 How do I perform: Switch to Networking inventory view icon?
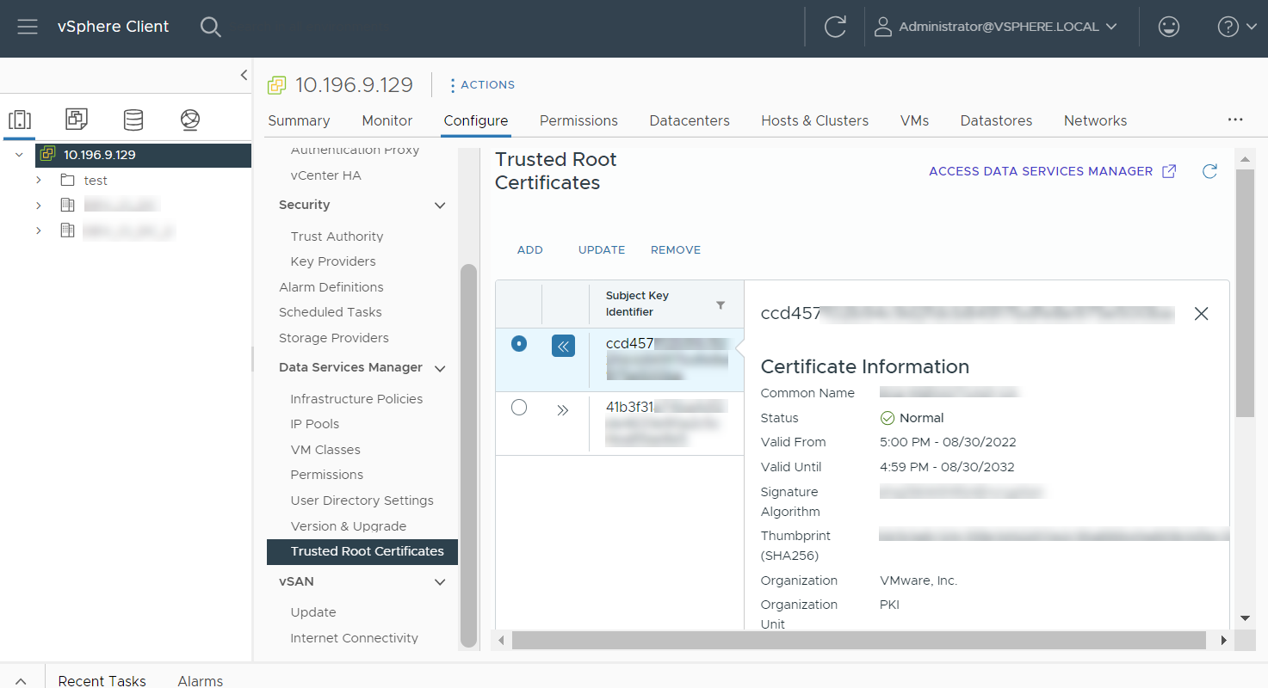coord(190,120)
